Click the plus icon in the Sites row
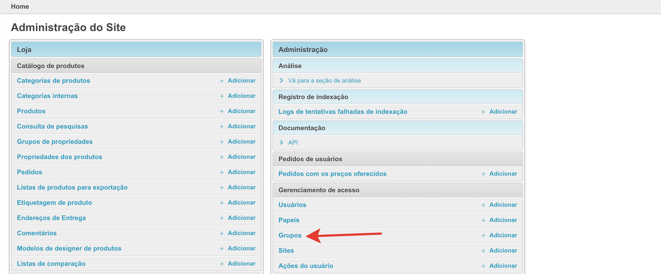661x274 pixels. tap(483, 251)
